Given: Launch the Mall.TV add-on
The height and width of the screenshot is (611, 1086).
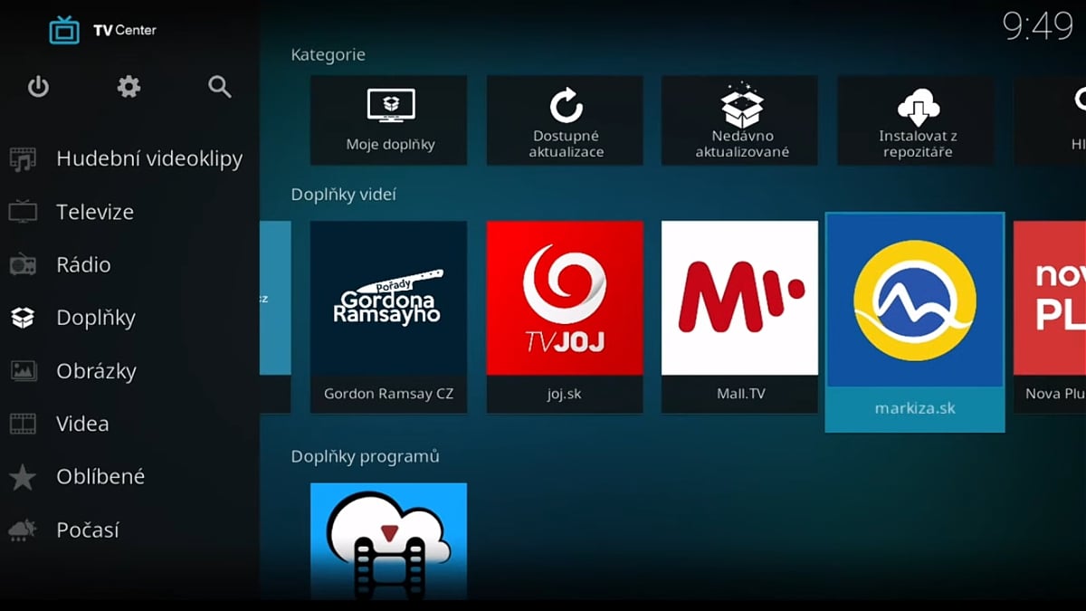Looking at the screenshot, I should pos(739,317).
